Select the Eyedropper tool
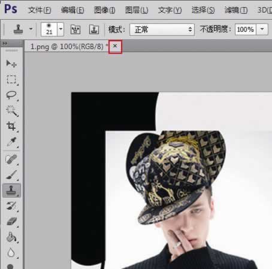This screenshot has width=272, height=269. [11, 142]
